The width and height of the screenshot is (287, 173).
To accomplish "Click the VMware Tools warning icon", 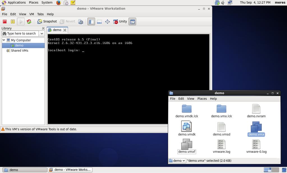I will [x=3, y=129].
